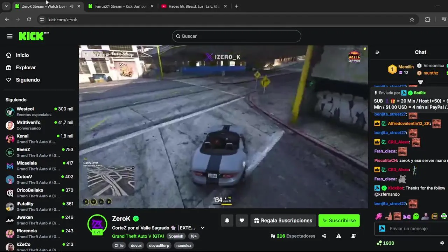
Task: Select the dovux tag
Action: [136, 245]
